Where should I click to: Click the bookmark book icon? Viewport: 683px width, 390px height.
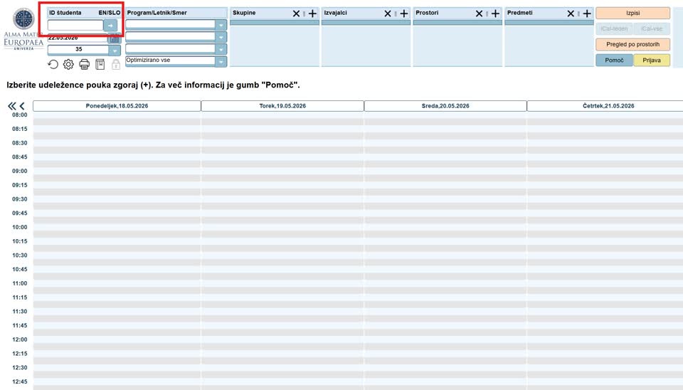pyautogui.click(x=100, y=65)
